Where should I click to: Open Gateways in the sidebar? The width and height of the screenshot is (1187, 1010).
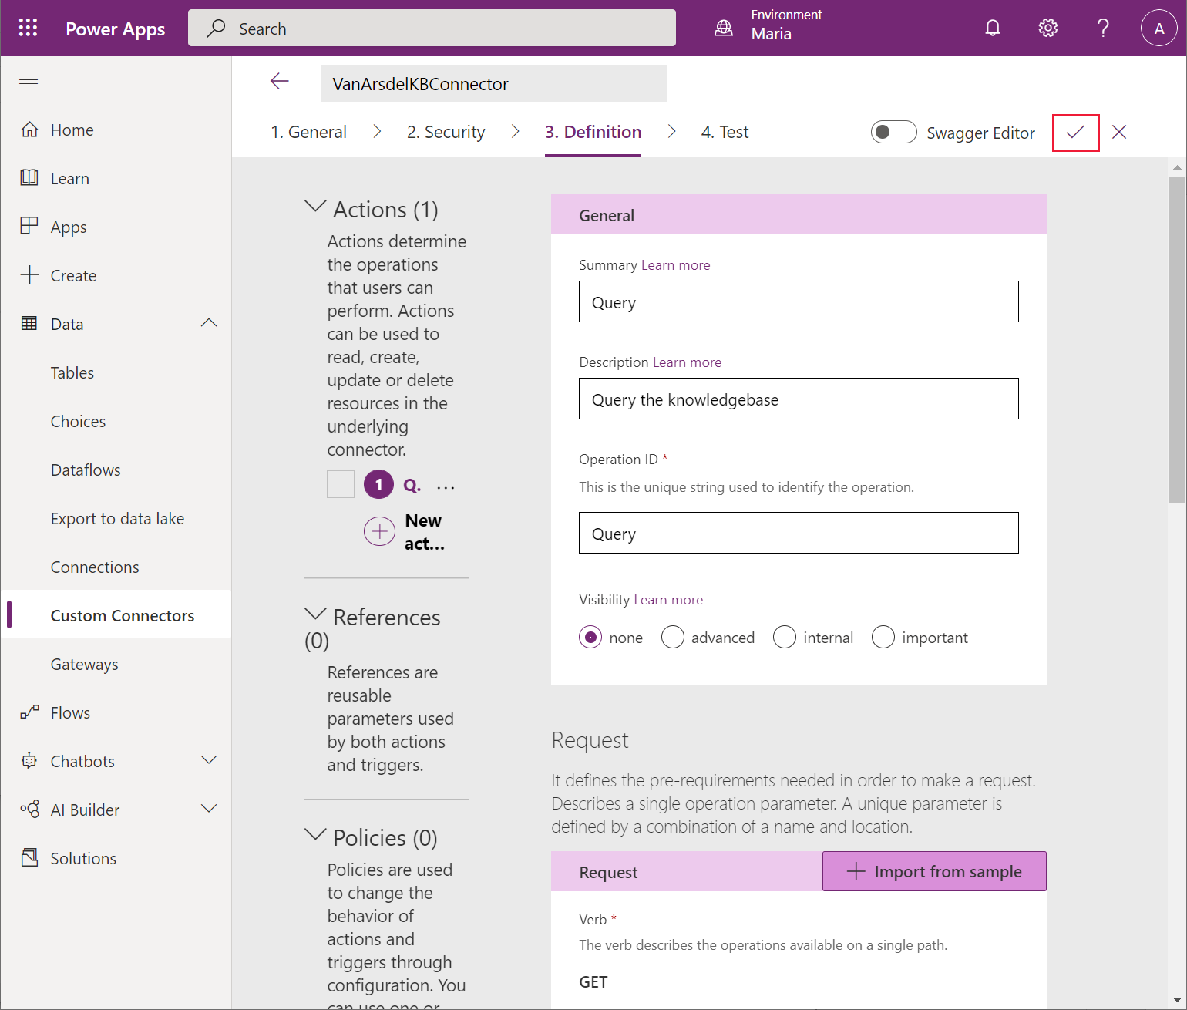coord(84,664)
